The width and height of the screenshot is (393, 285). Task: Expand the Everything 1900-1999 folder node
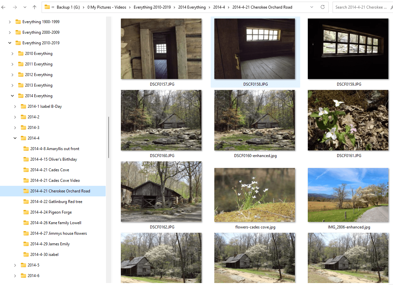tap(10, 22)
